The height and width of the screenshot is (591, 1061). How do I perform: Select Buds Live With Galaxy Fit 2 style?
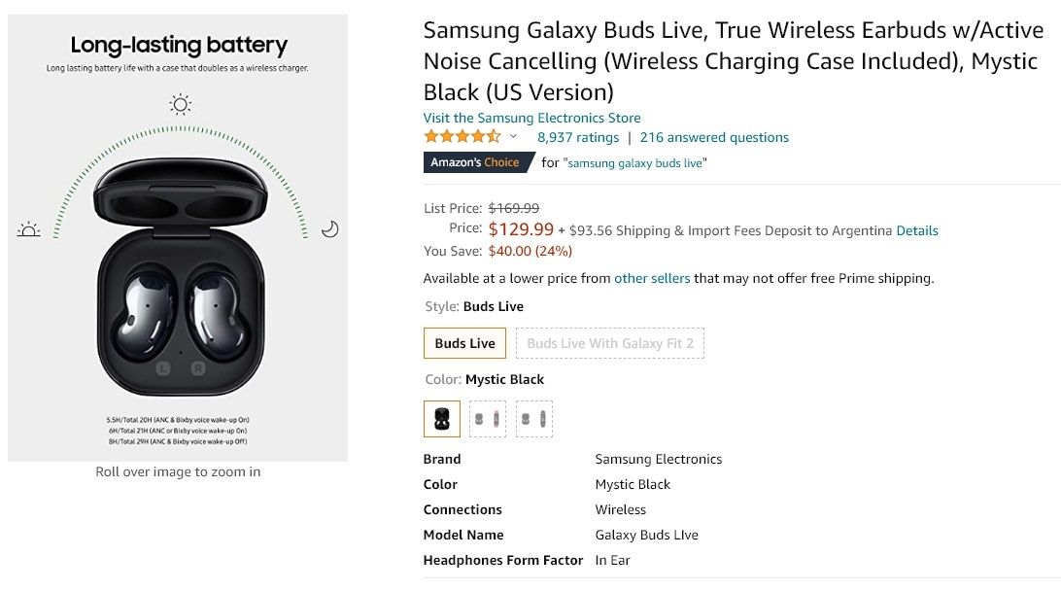(x=610, y=343)
